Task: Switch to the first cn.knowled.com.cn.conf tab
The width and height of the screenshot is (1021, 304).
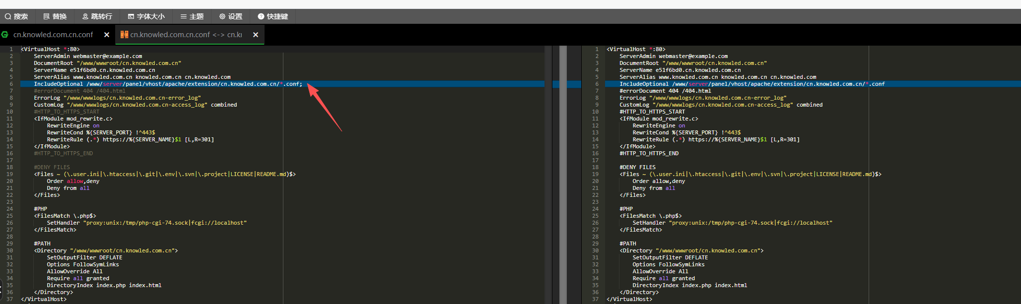Action: (53, 35)
